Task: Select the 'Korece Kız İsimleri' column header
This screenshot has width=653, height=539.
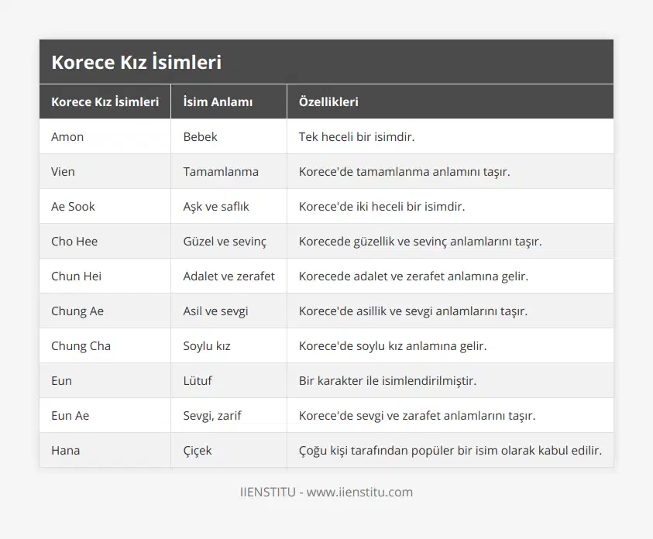Action: [x=105, y=101]
